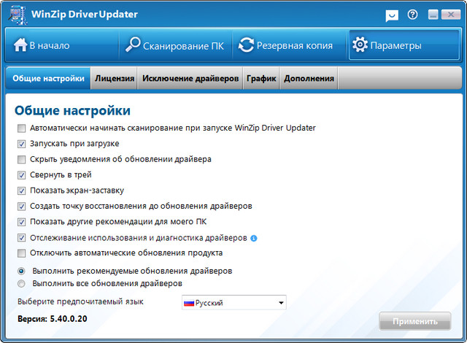Click the magnifier icon for Сканирование ПК

click(x=134, y=45)
